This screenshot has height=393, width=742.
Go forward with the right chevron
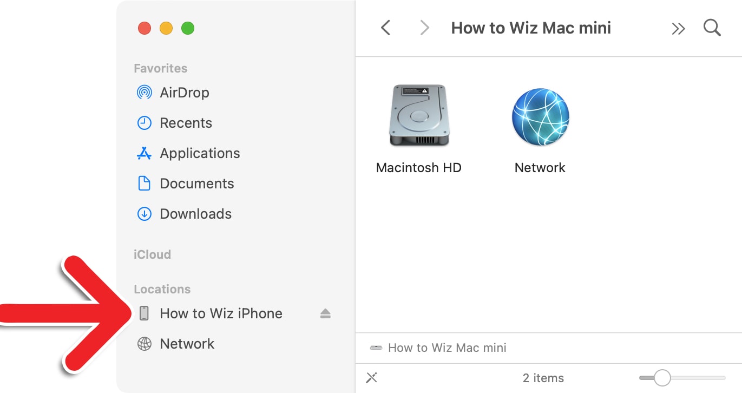click(x=425, y=28)
